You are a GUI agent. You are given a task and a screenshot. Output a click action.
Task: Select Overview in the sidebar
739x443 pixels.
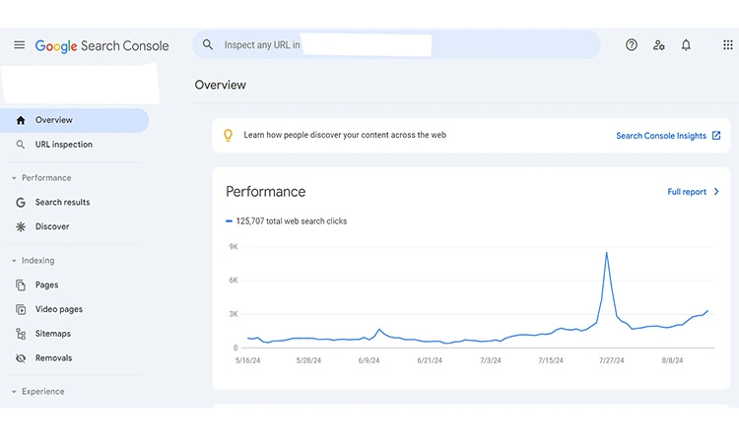coord(75,120)
